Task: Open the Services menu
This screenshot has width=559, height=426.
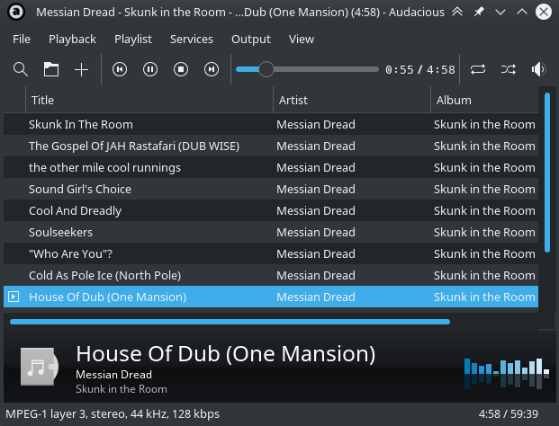Action: 192,39
